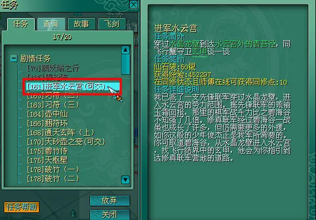This screenshot has height=220, width=316.
Task: Select quest [163]习符（三）
Action: click(x=53, y=105)
